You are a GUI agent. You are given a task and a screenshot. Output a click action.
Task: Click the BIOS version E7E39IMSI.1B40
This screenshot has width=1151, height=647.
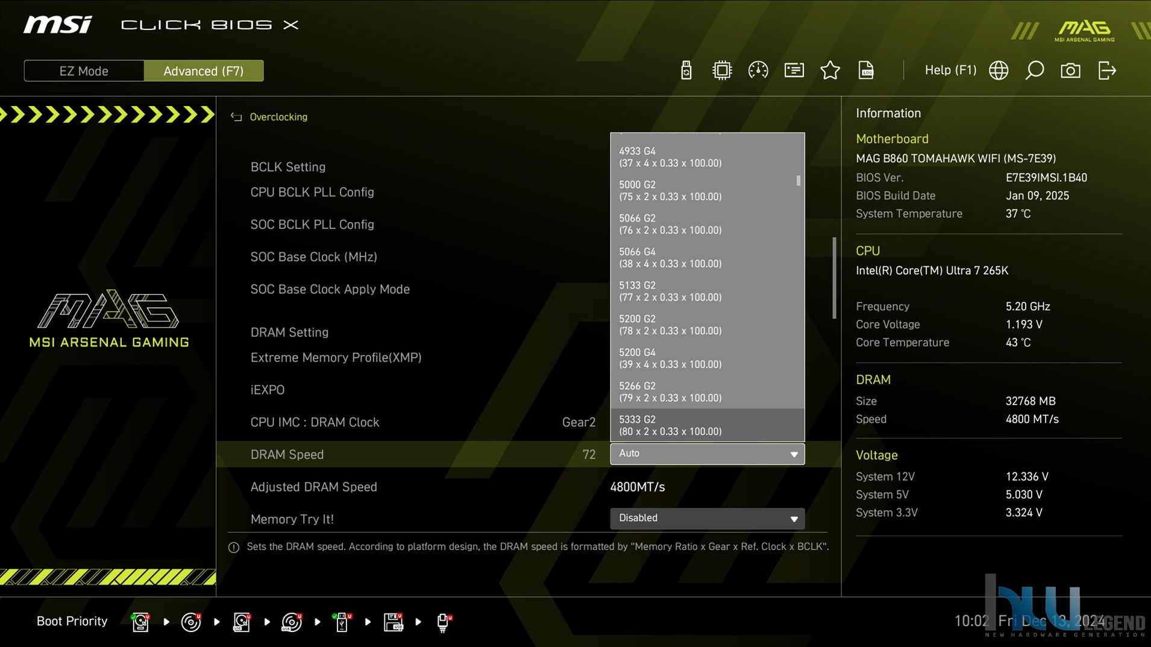[x=1046, y=178]
